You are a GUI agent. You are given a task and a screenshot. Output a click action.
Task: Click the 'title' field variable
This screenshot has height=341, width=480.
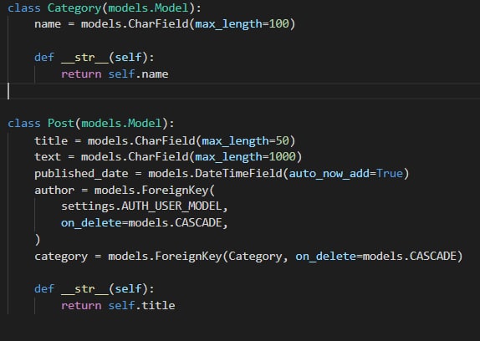pos(51,140)
